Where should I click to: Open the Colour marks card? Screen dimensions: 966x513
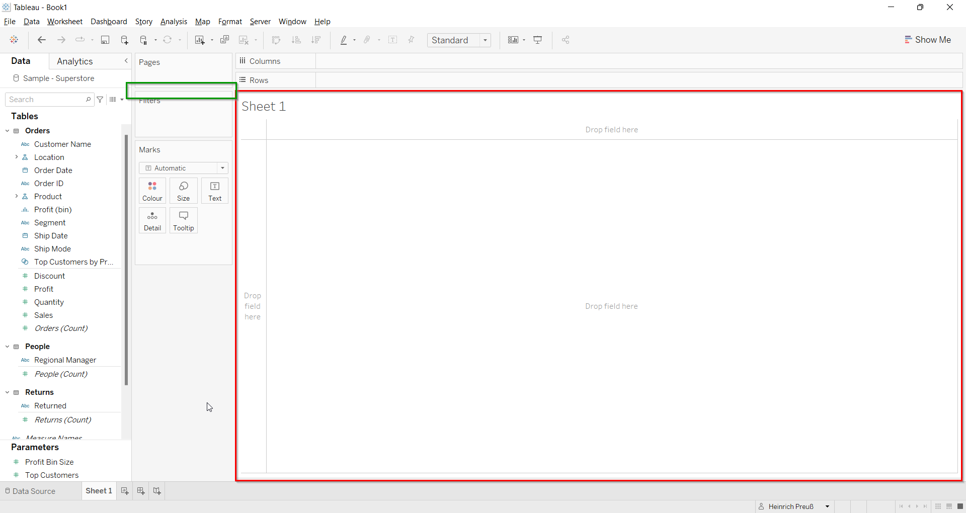click(x=152, y=191)
